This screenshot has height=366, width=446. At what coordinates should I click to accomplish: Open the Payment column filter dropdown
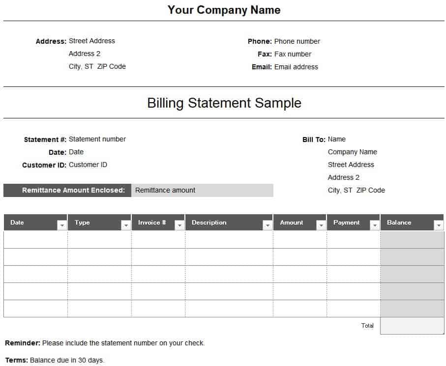pos(375,225)
